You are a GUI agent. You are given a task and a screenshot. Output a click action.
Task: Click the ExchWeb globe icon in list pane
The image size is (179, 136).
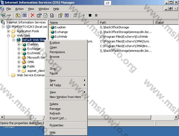click(52, 37)
